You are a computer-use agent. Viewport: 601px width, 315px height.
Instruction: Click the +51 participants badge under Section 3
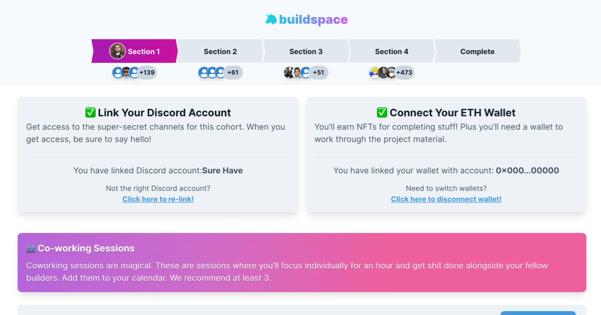(x=318, y=72)
